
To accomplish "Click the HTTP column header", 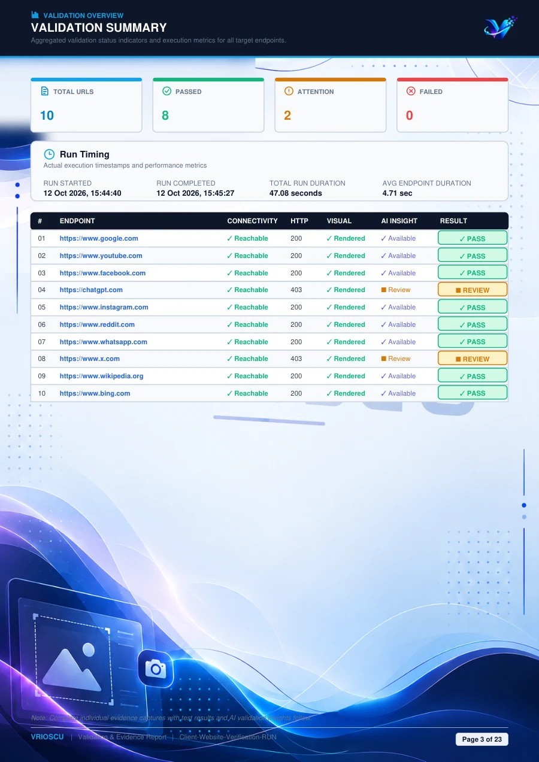I will 299,221.
